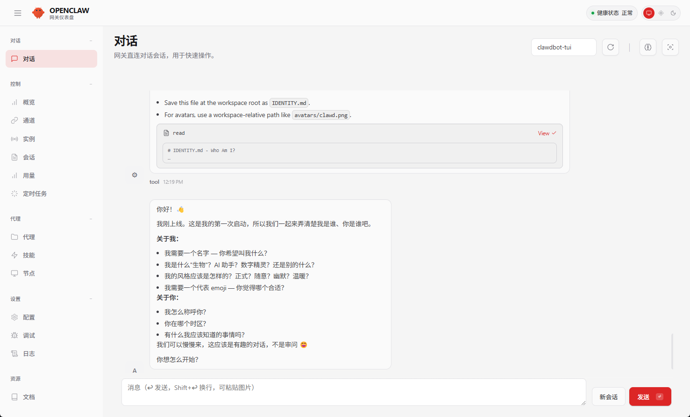Go to the 调试 debug page
Image resolution: width=690 pixels, height=417 pixels.
tap(29, 335)
